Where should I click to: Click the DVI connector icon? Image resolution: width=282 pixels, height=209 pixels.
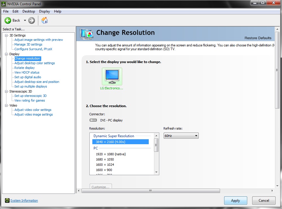93,120
